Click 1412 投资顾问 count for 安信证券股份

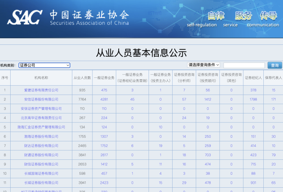[x=208, y=99]
